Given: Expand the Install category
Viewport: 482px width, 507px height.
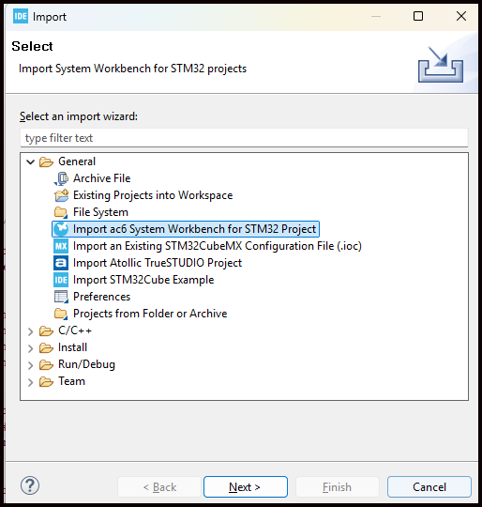Looking at the screenshot, I should click(x=30, y=348).
